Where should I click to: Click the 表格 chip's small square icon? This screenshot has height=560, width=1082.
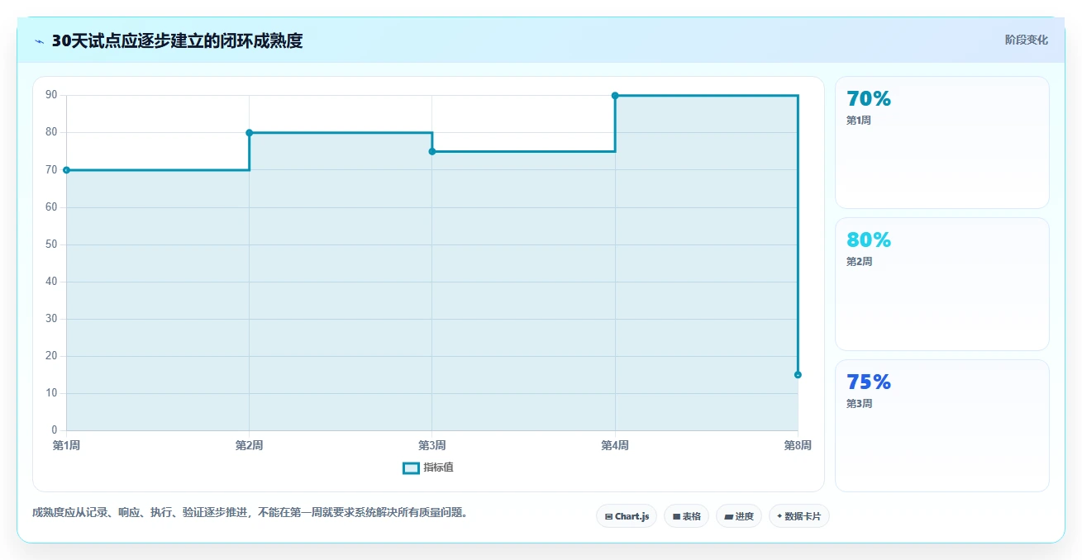click(x=676, y=517)
